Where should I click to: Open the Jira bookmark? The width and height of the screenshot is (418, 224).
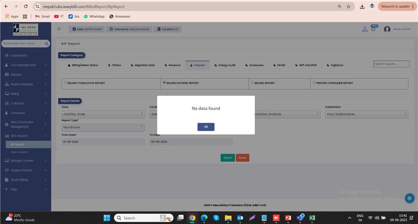(x=74, y=17)
